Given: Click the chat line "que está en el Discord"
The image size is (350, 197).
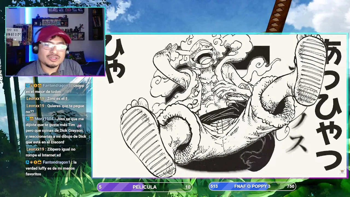Looking at the screenshot, I should coord(45,142).
